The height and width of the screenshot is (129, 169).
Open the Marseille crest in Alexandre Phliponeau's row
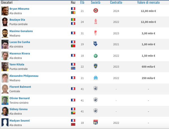tap(95, 78)
